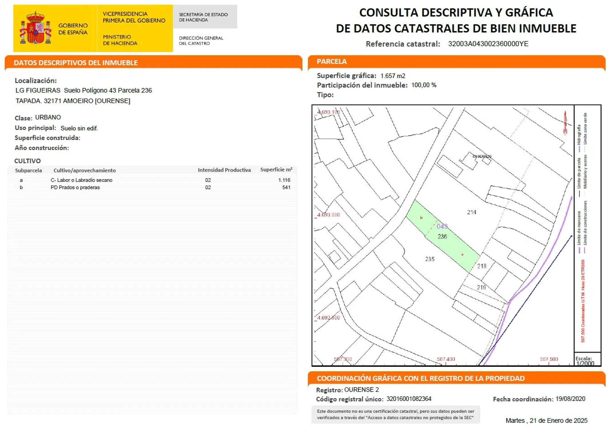Click the purple 043 polygon label
The image size is (609, 429).
pyautogui.click(x=442, y=227)
